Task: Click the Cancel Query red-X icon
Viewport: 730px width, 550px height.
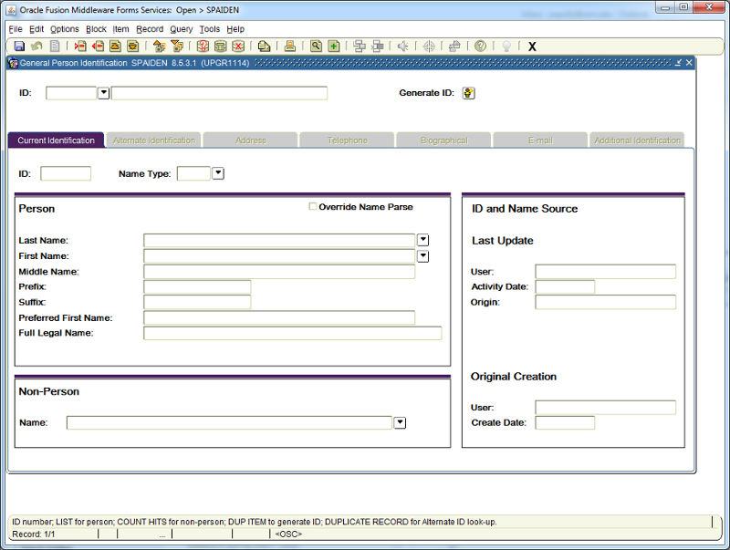Action: point(238,47)
